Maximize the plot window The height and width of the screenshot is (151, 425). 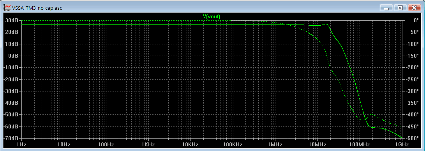400,8
